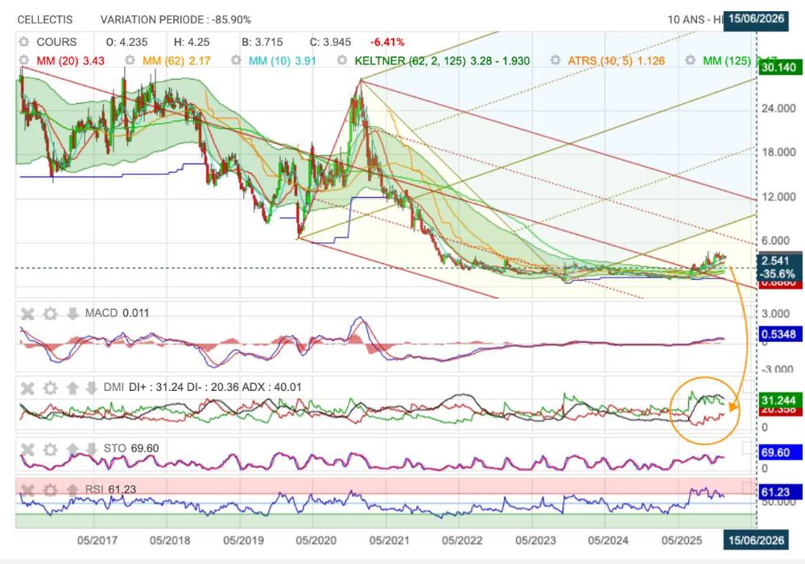Move RSI panel up with arrow
This screenshot has height=564, width=805.
72,490
